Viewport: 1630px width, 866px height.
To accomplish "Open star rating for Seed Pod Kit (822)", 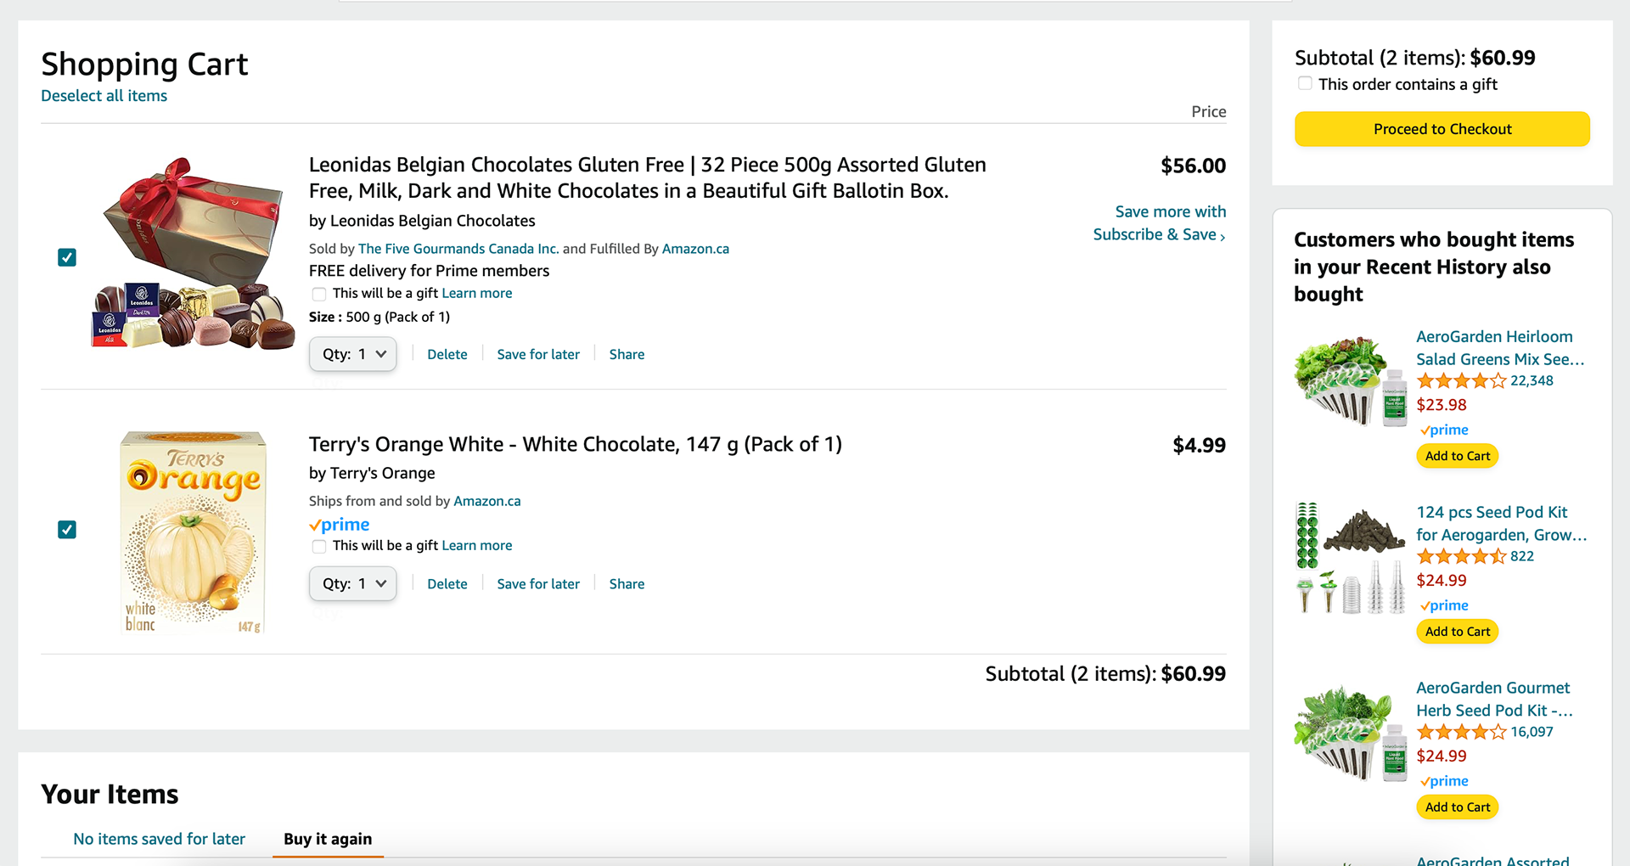I will click(x=1461, y=556).
